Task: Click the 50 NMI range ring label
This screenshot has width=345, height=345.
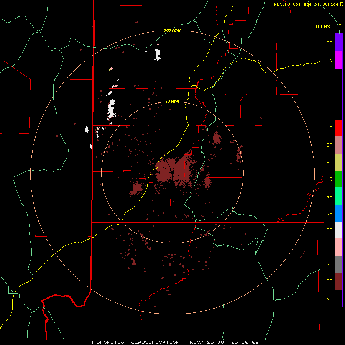Action: coord(172,102)
